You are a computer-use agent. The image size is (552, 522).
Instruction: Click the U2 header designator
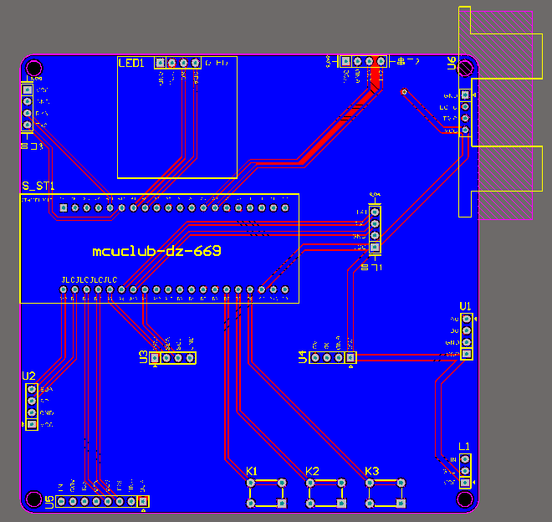28,376
